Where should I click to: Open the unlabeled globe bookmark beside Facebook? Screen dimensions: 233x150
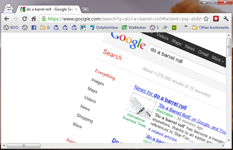pos(25,28)
